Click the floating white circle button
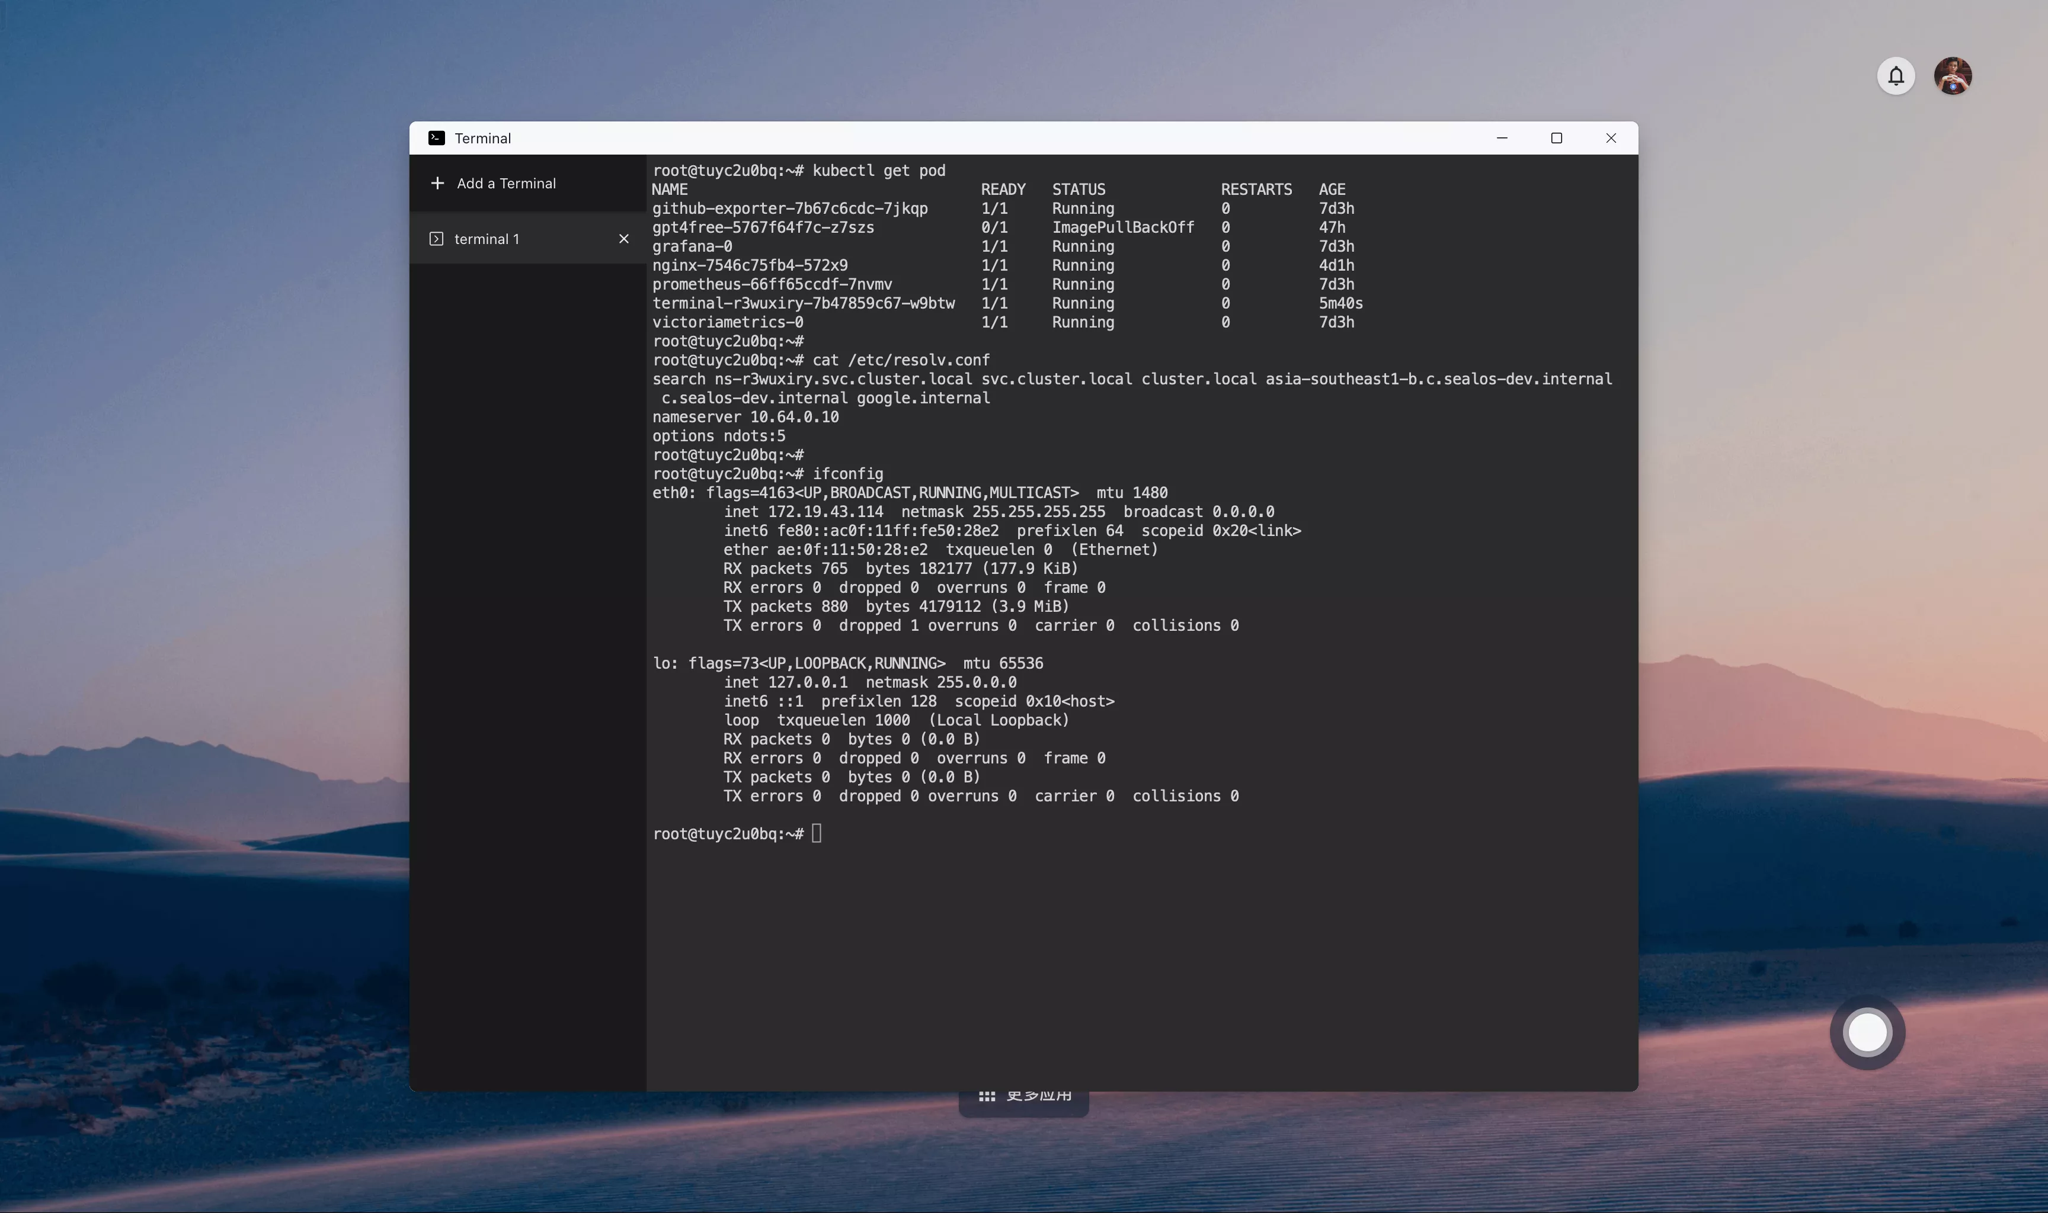 click(x=1867, y=1032)
